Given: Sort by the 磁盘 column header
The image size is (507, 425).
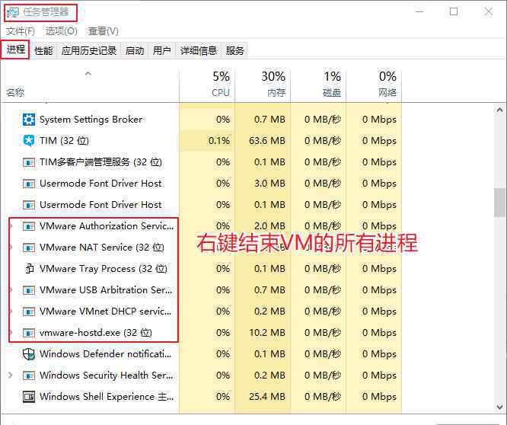Looking at the screenshot, I should [x=318, y=85].
